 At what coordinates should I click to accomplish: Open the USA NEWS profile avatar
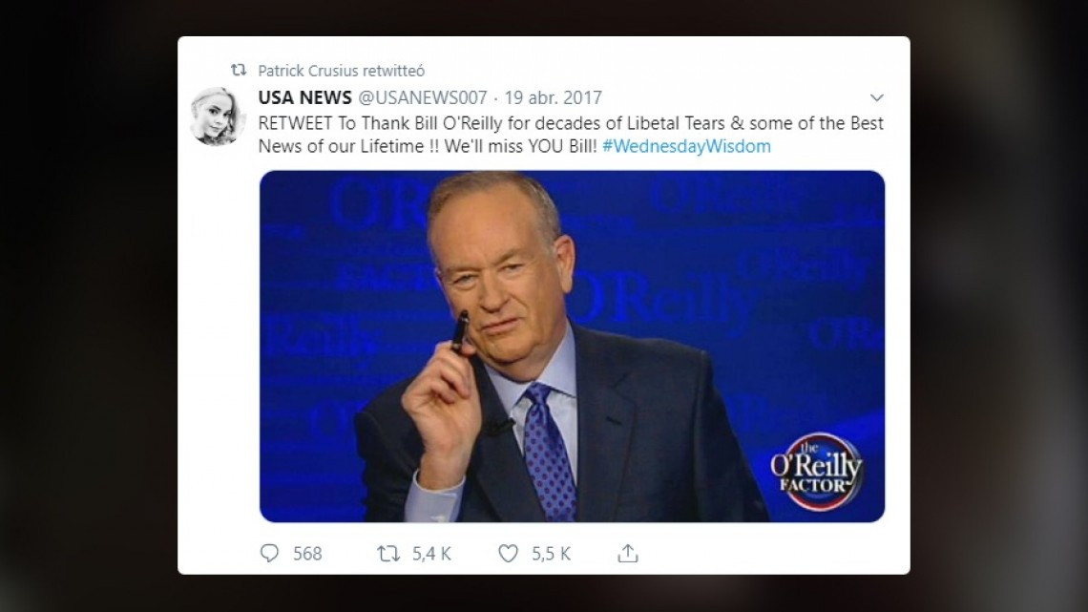(x=218, y=116)
